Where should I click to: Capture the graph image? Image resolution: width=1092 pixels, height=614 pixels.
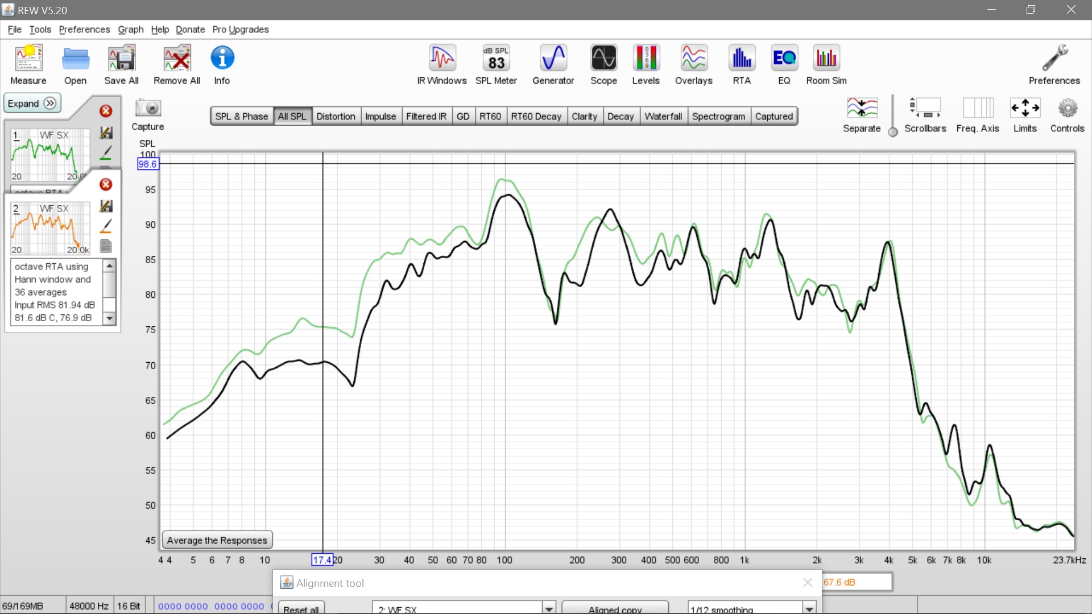tap(148, 115)
